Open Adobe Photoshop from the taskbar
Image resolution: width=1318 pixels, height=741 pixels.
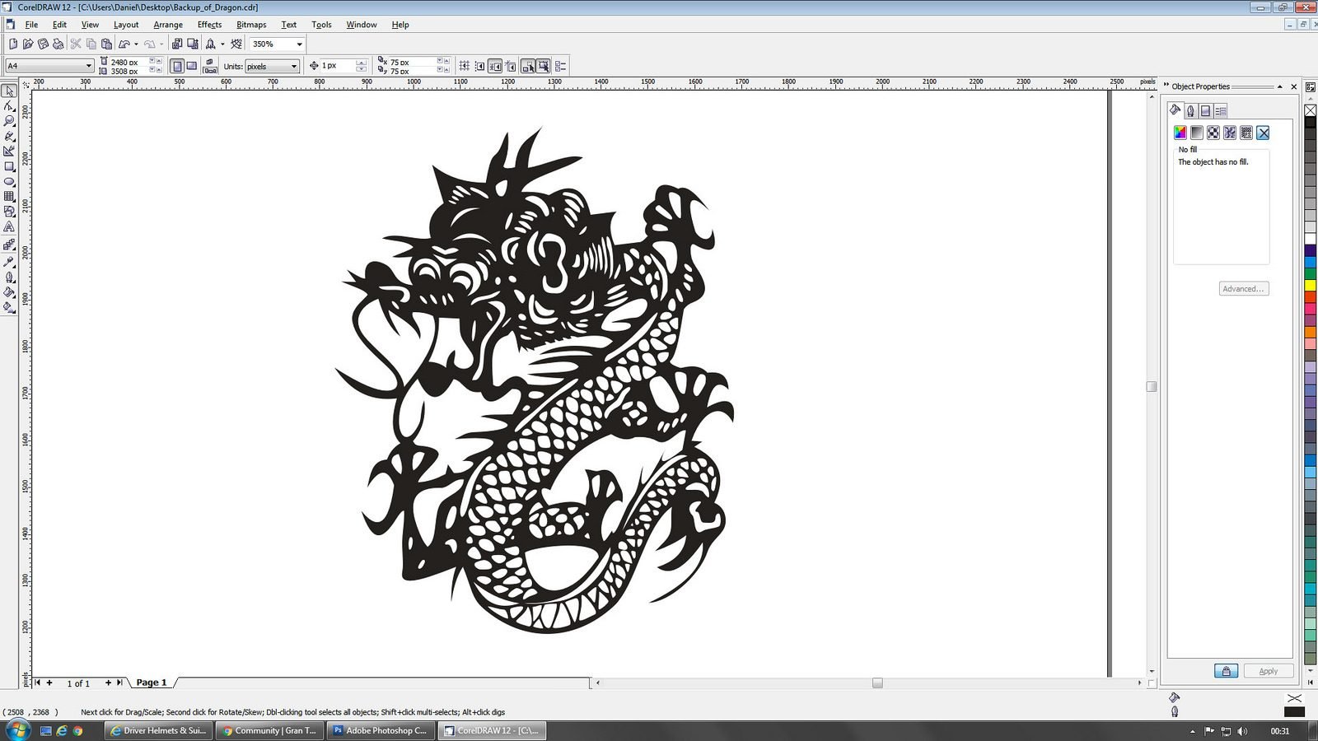click(x=380, y=730)
